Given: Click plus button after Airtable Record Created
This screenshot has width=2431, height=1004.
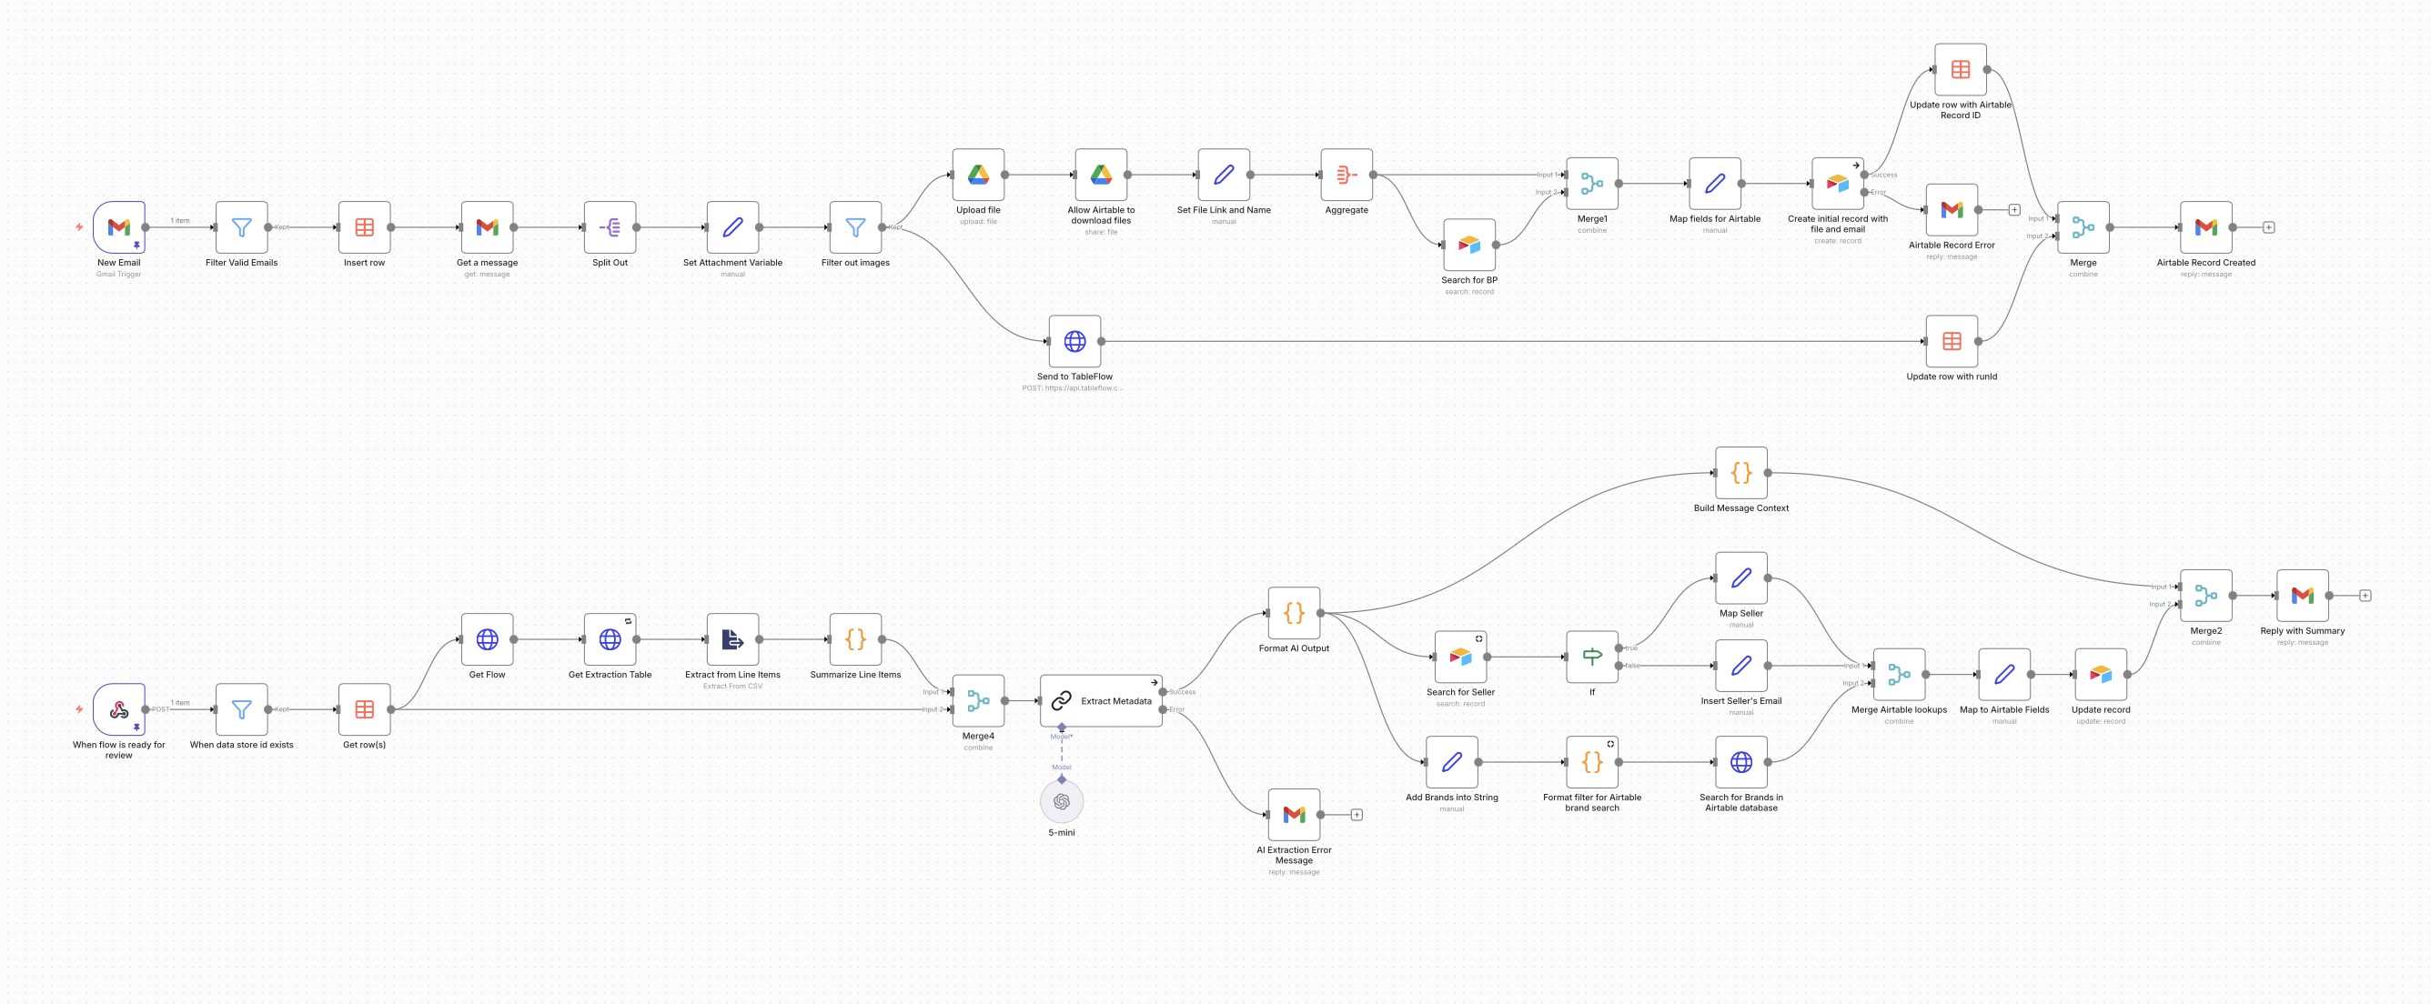Looking at the screenshot, I should [x=2269, y=226].
